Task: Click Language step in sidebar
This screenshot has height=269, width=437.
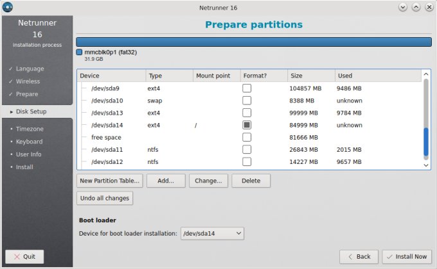Action: [30, 69]
